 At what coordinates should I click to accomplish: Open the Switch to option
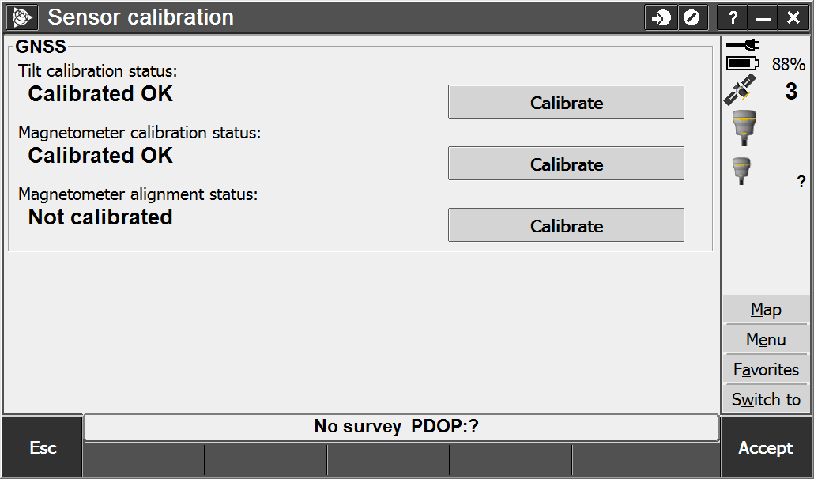[x=766, y=400]
